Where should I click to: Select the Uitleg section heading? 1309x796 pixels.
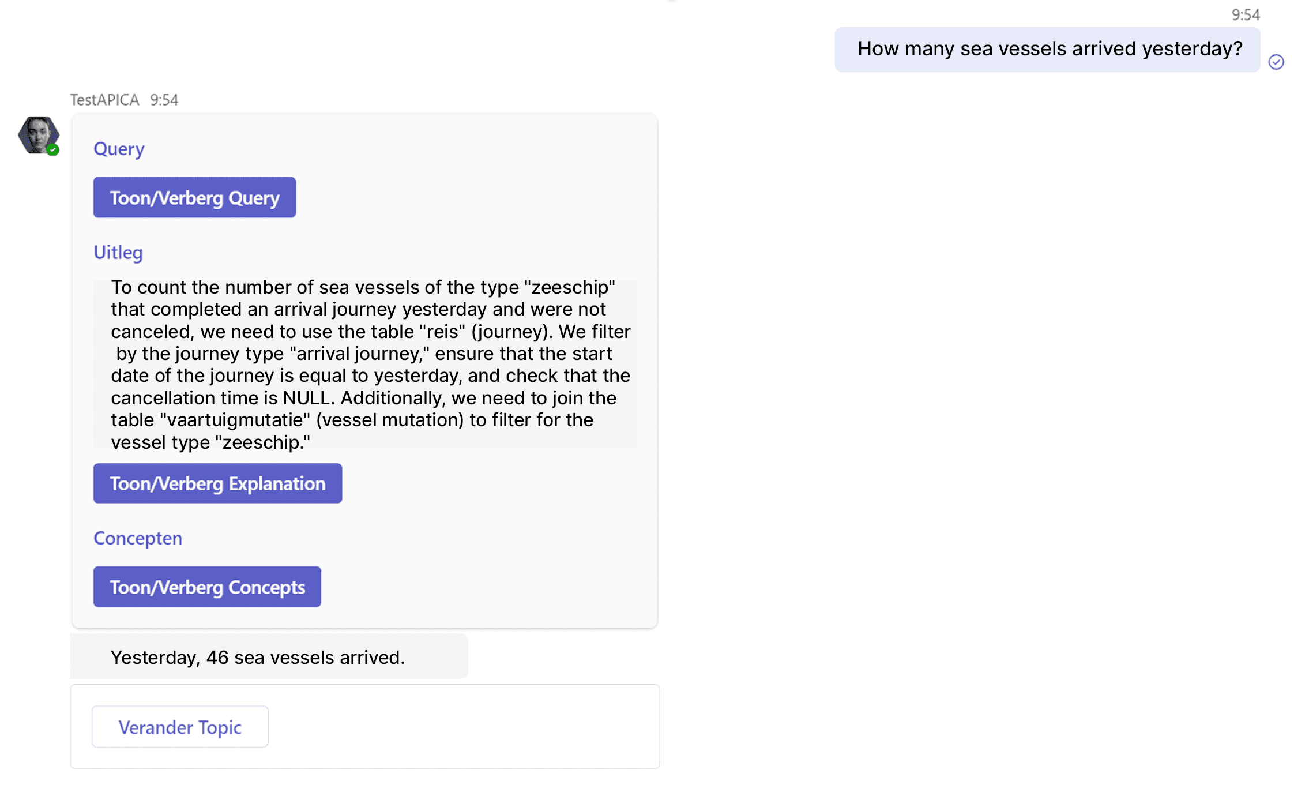tap(118, 253)
